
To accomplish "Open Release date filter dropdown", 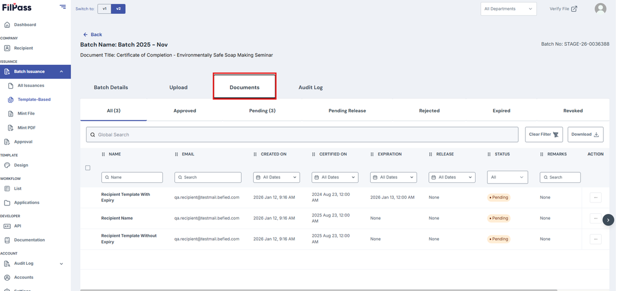I will tap(451, 177).
